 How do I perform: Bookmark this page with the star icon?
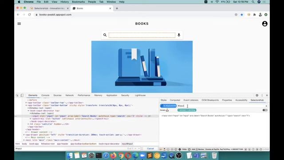pos(242,15)
